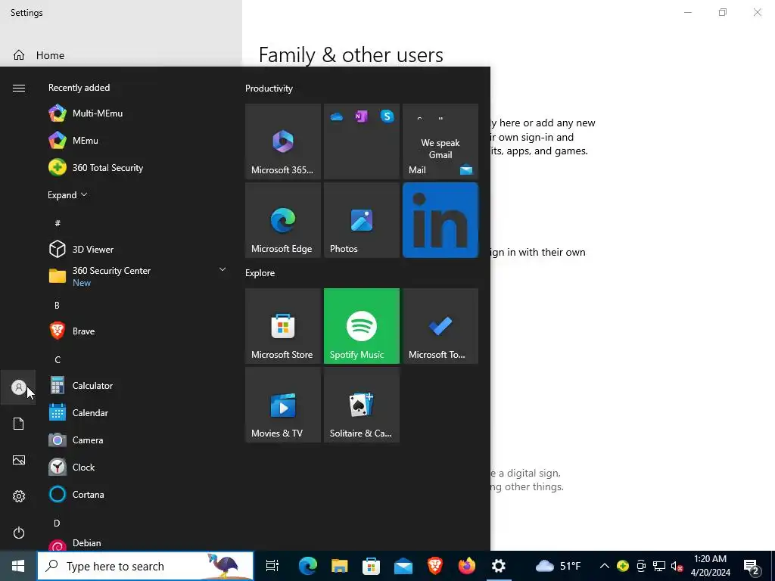Open the user account menu in Start
Viewport: 775px width, 581px height.
18,387
